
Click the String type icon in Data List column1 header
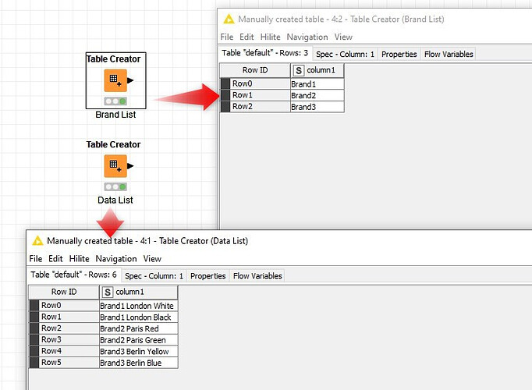tap(107, 292)
